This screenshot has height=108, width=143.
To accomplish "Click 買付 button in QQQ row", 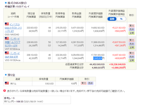I will (x=132, y=26).
